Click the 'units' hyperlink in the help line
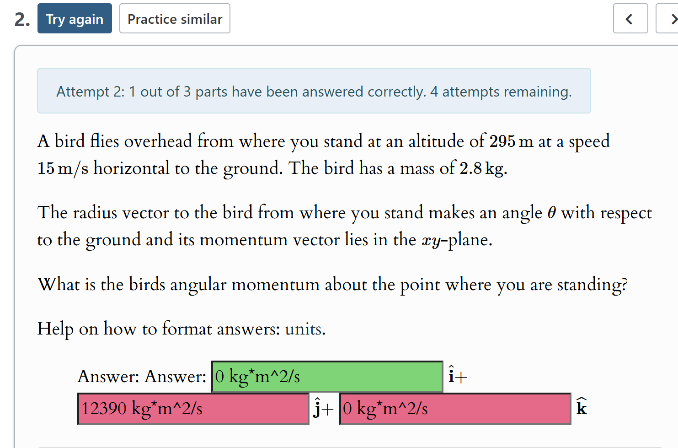The height and width of the screenshot is (448, 678). [x=303, y=329]
